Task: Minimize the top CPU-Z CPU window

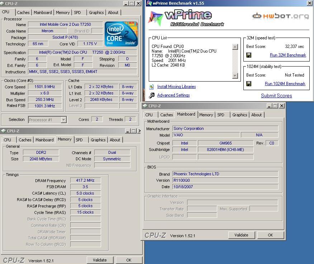Action: (126, 3)
